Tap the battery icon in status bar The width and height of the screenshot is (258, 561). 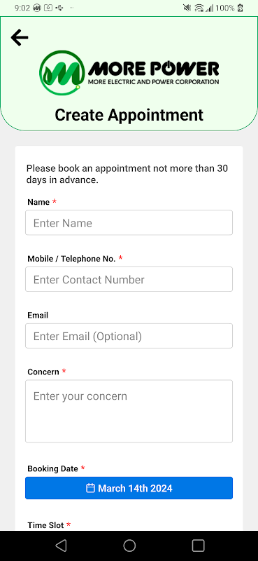point(240,8)
